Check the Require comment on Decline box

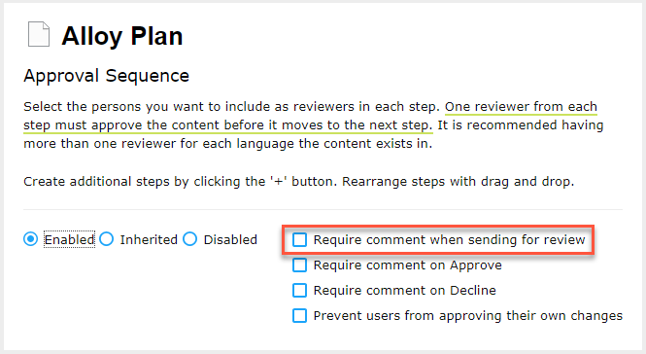tap(299, 290)
